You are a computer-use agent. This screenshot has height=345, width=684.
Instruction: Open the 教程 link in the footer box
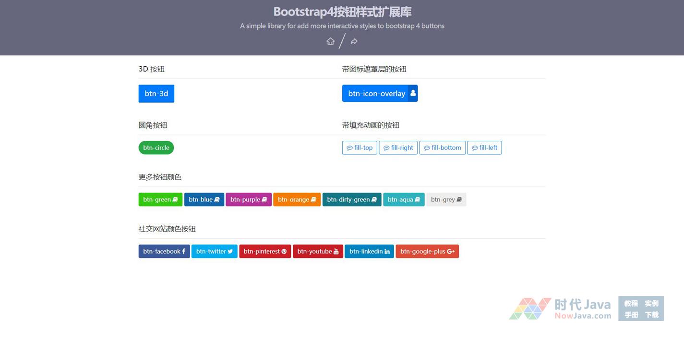pyautogui.click(x=631, y=303)
